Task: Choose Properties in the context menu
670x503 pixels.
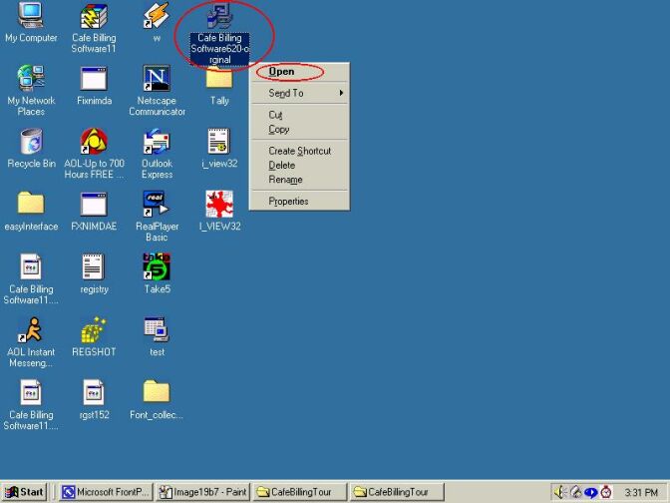Action: (288, 201)
